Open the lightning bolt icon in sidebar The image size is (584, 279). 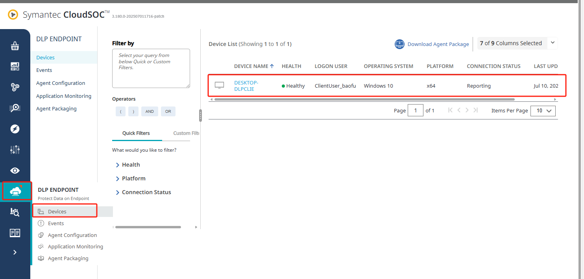[x=15, y=129]
